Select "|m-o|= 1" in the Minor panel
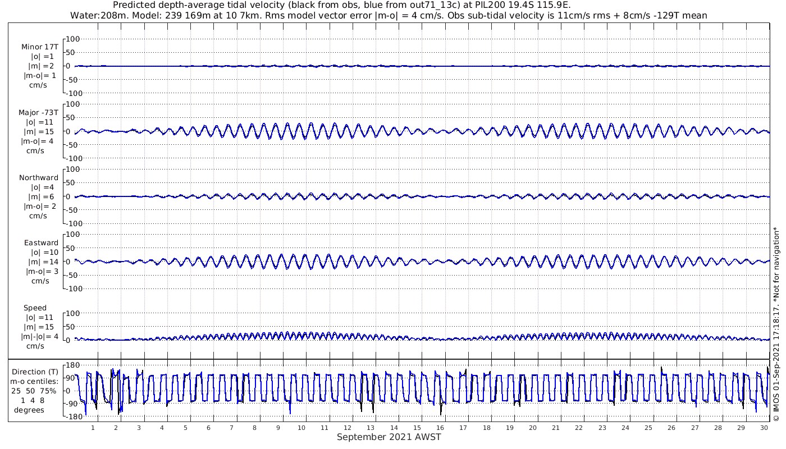The image size is (786, 449). (x=39, y=76)
